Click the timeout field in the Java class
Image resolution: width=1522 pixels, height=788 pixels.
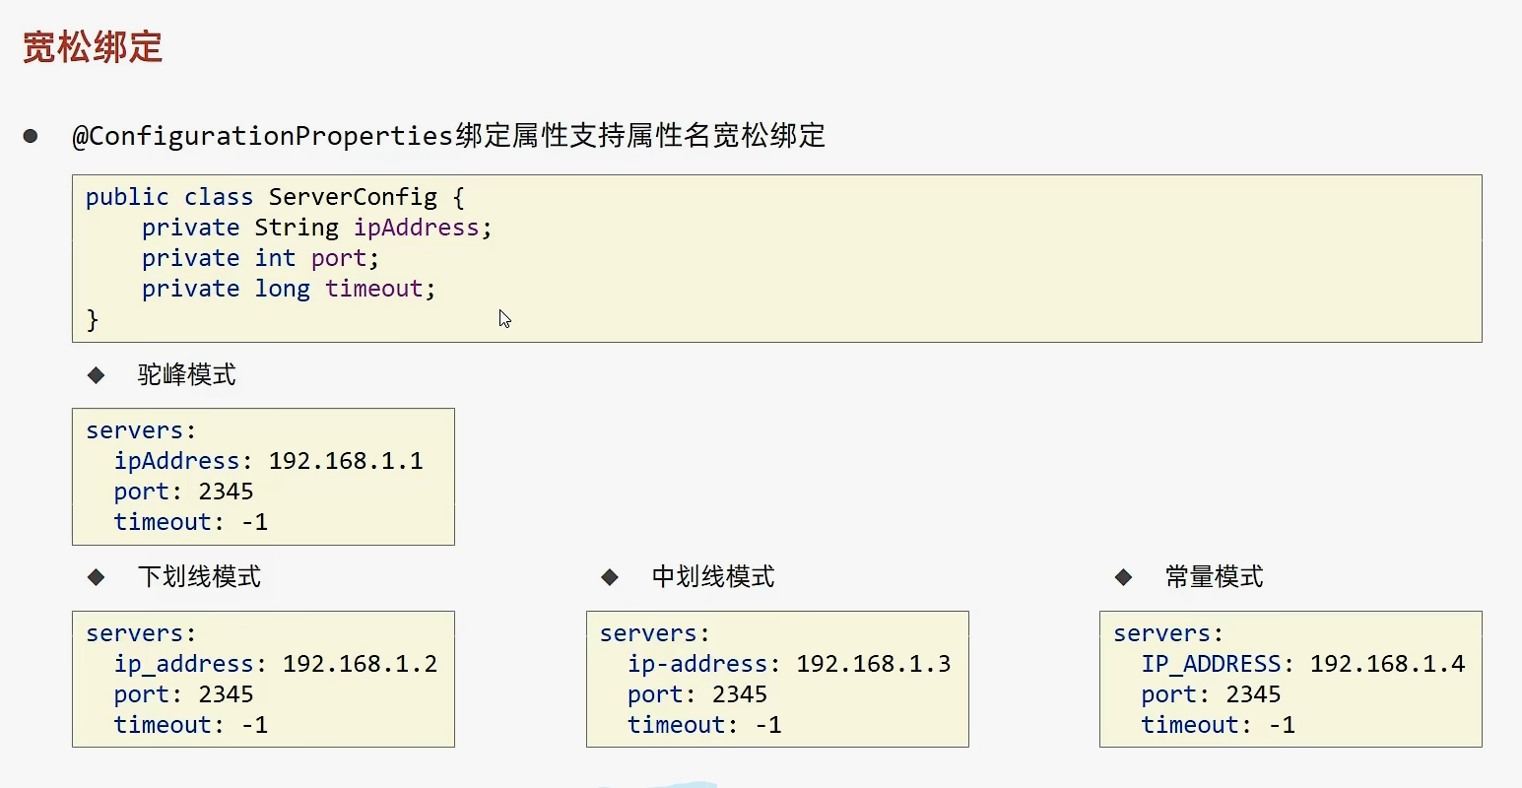(x=373, y=289)
